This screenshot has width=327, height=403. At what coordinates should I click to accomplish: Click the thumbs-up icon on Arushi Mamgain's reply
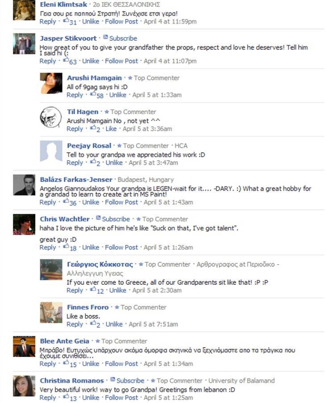(x=93, y=94)
